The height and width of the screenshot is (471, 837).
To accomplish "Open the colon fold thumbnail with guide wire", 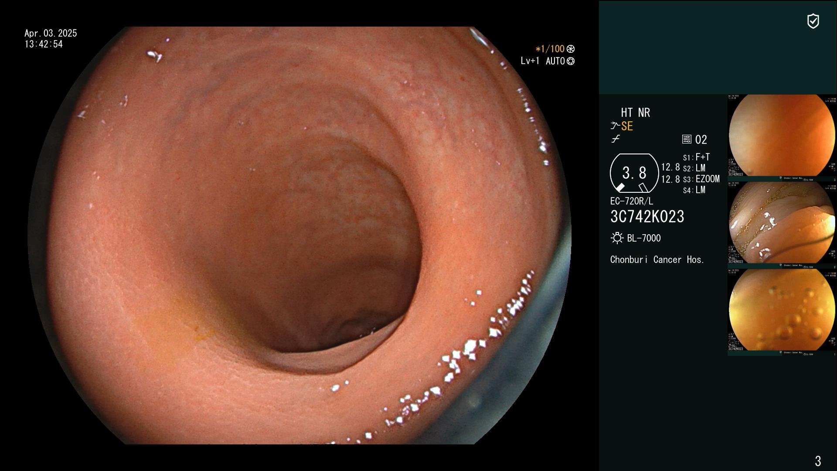I will point(782,223).
